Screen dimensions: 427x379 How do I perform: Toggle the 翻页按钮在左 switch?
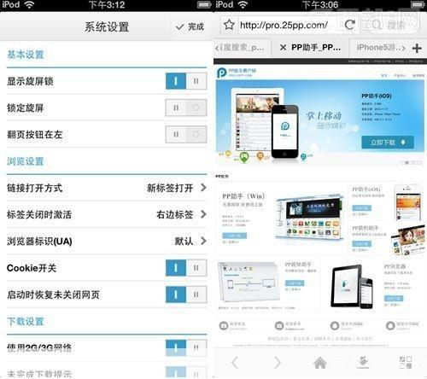186,134
